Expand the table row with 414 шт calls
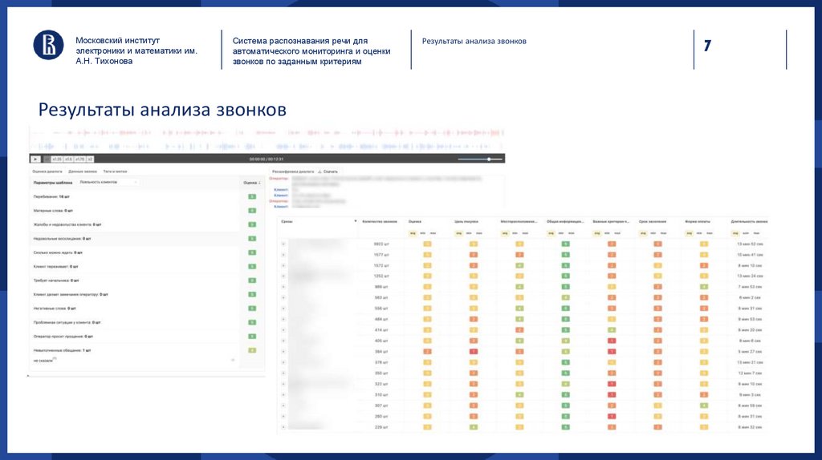The height and width of the screenshot is (460, 822). [283, 330]
